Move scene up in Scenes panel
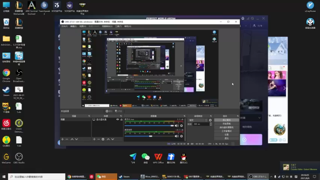The image size is (320, 180). 72,139
